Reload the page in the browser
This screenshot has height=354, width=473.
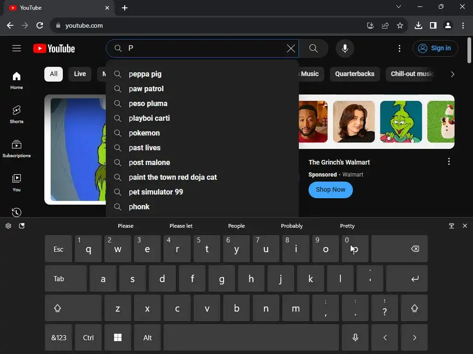[40, 26]
